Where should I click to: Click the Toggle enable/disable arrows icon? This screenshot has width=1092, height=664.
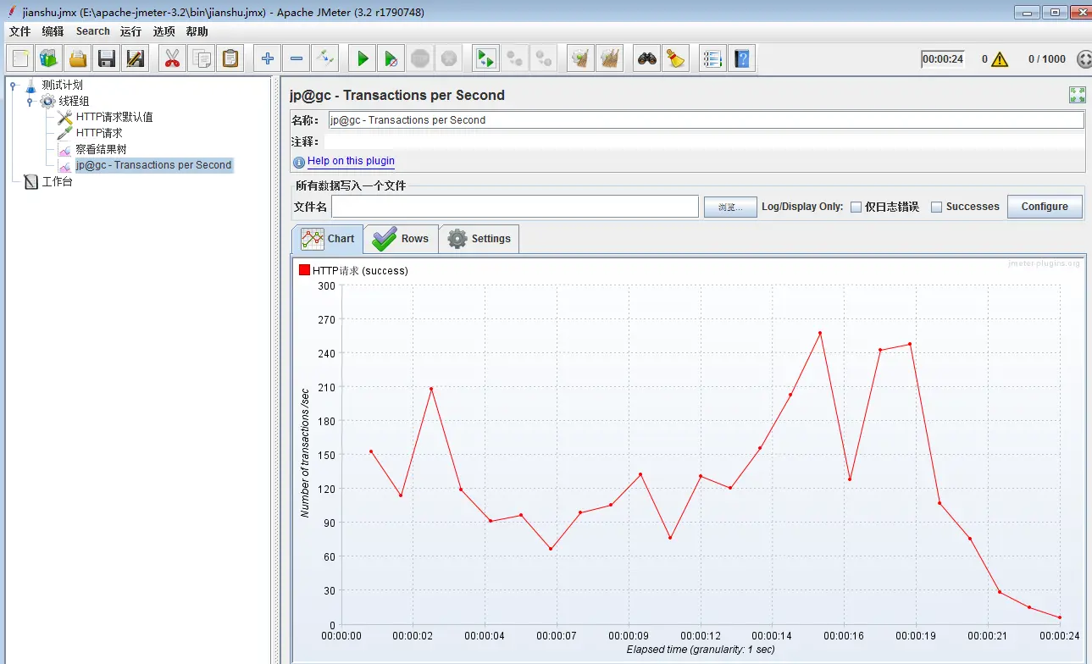pos(325,58)
